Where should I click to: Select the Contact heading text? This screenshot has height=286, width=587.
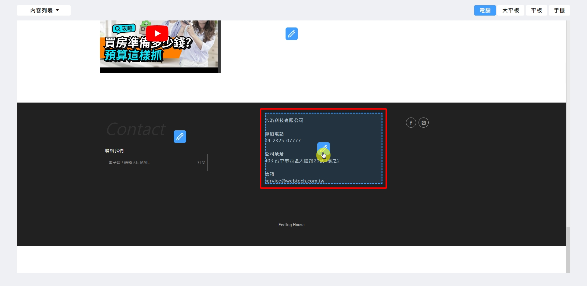click(136, 129)
